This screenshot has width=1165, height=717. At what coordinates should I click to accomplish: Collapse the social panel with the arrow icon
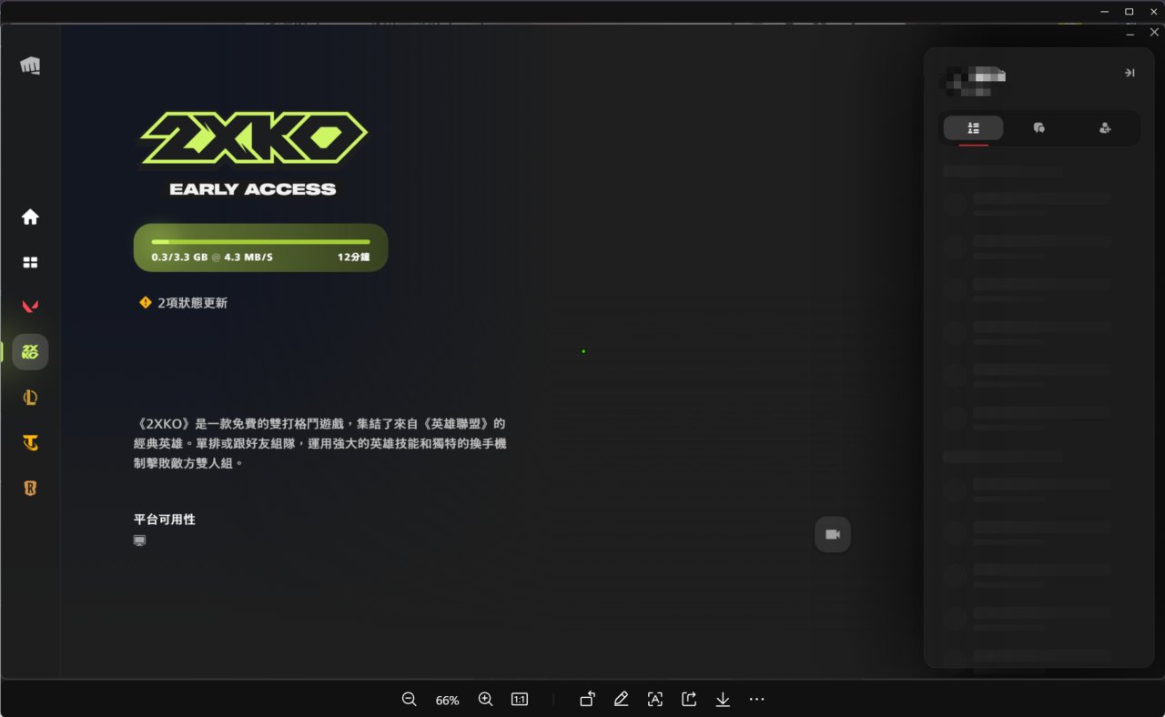pos(1130,73)
